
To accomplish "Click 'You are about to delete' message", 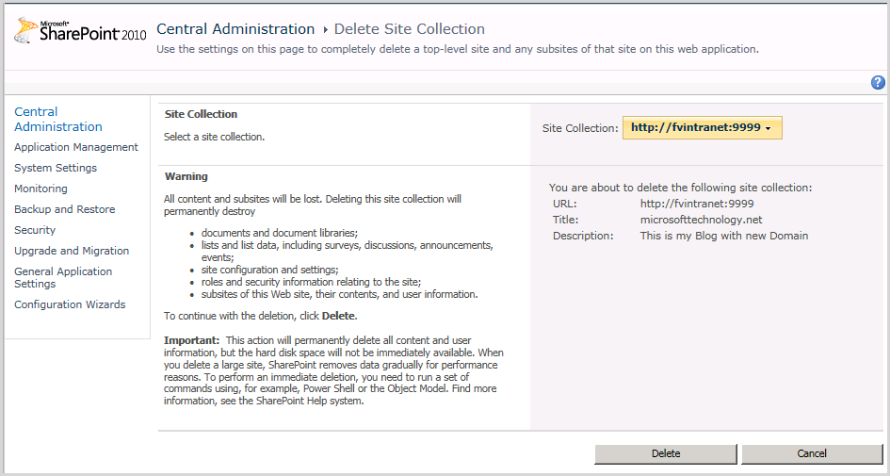I will (x=681, y=188).
